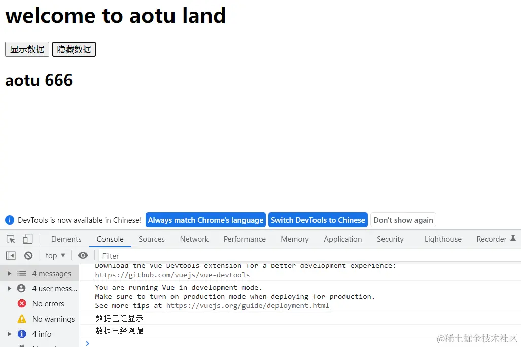This screenshot has width=521, height=347.
Task: Switch to the Elements tab
Action: pyautogui.click(x=66, y=239)
